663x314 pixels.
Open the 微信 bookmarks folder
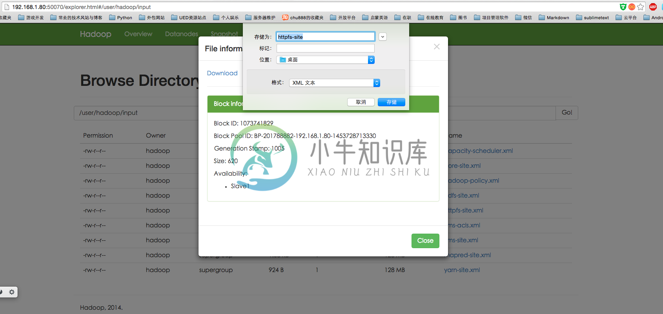pyautogui.click(x=523, y=18)
